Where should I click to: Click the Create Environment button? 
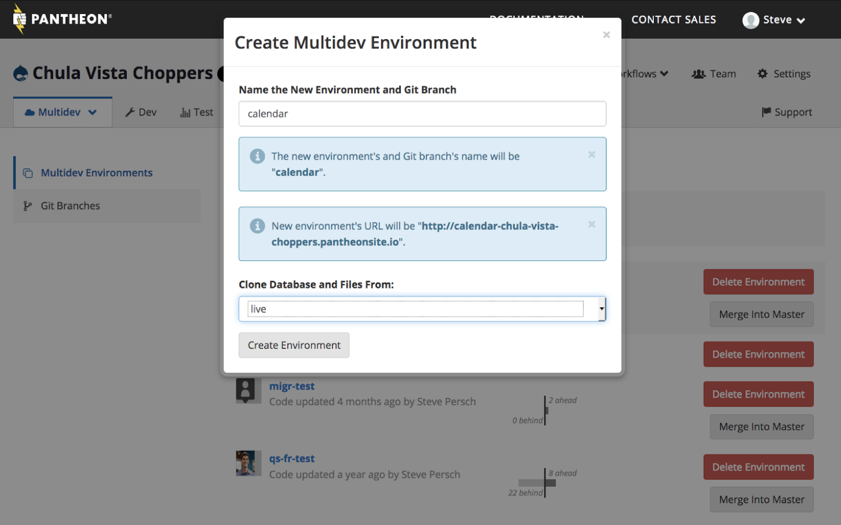click(294, 345)
